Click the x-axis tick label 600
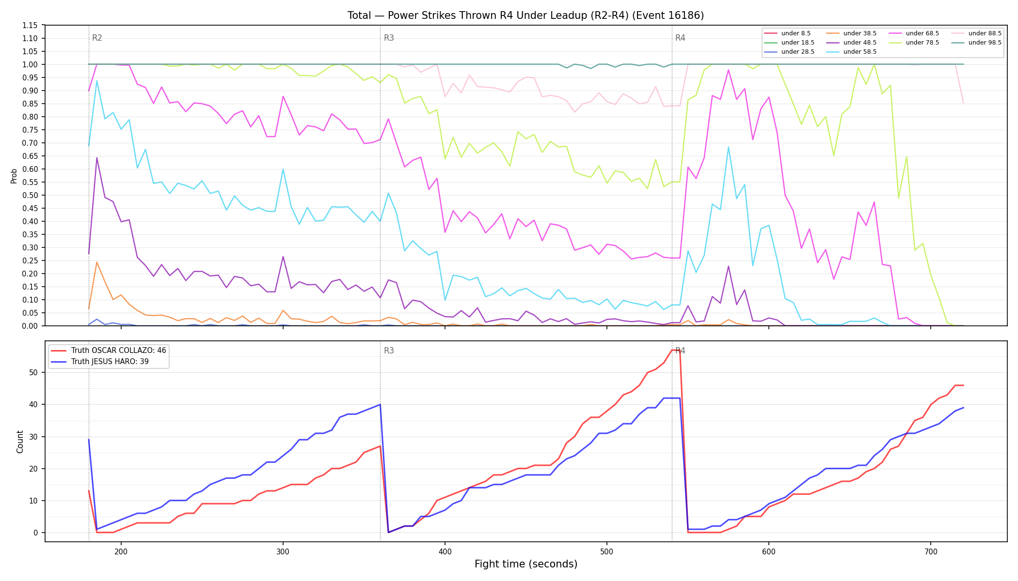This screenshot has width=1018, height=581. click(769, 551)
